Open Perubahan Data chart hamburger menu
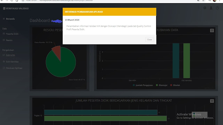Viewport: 223px width, 125px height. pyautogui.click(x=212, y=31)
